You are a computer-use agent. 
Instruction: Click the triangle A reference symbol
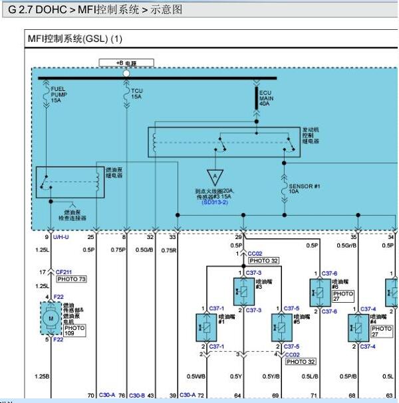215,177
